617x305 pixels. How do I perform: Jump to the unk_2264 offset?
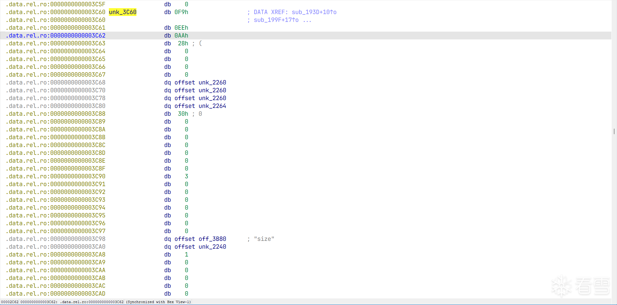tap(212, 106)
